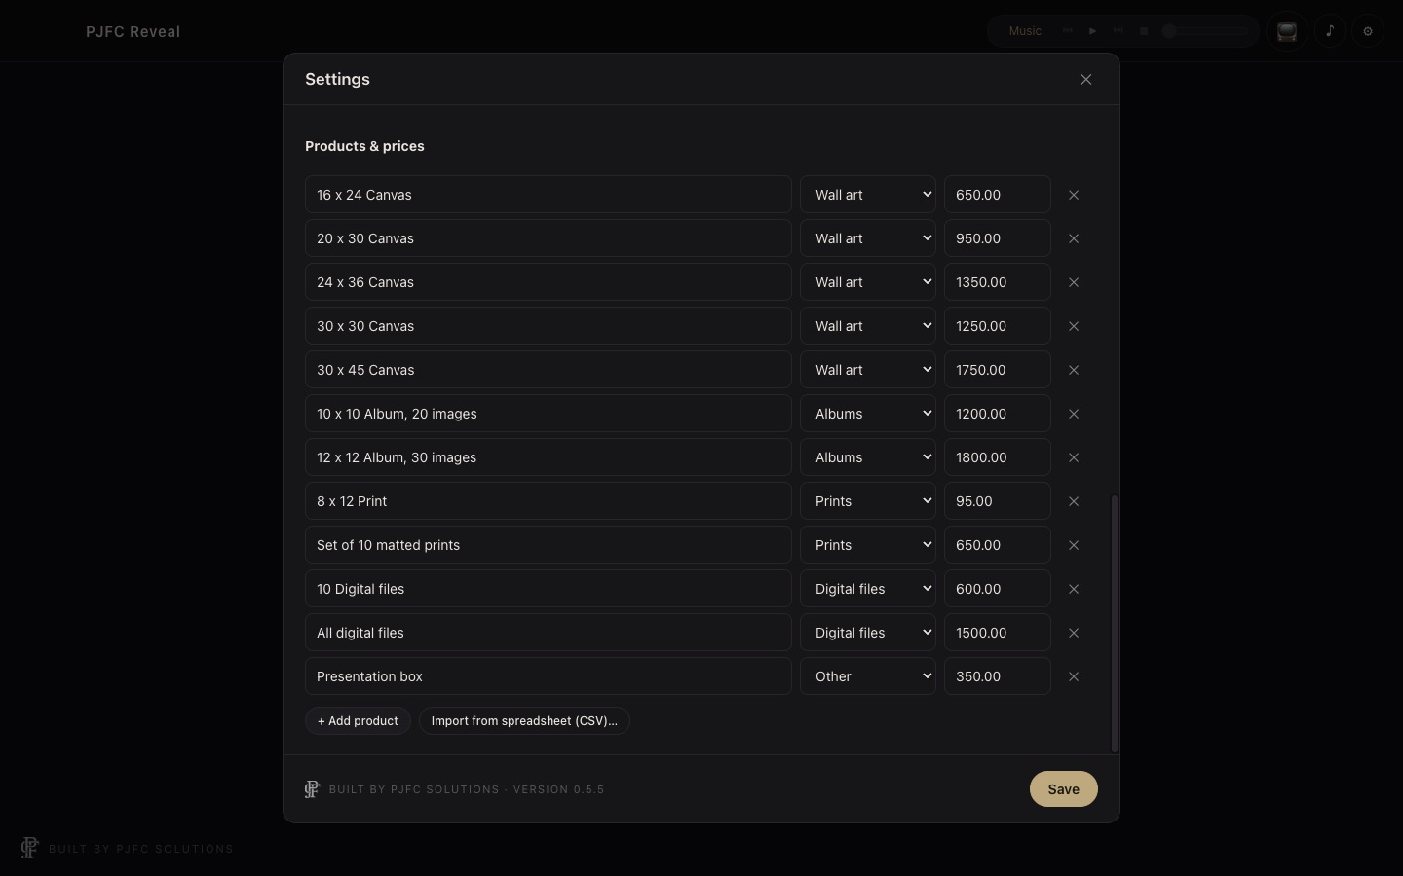Delete the 10 Digital files row
Viewport: 1403px width, 876px height.
tap(1074, 589)
